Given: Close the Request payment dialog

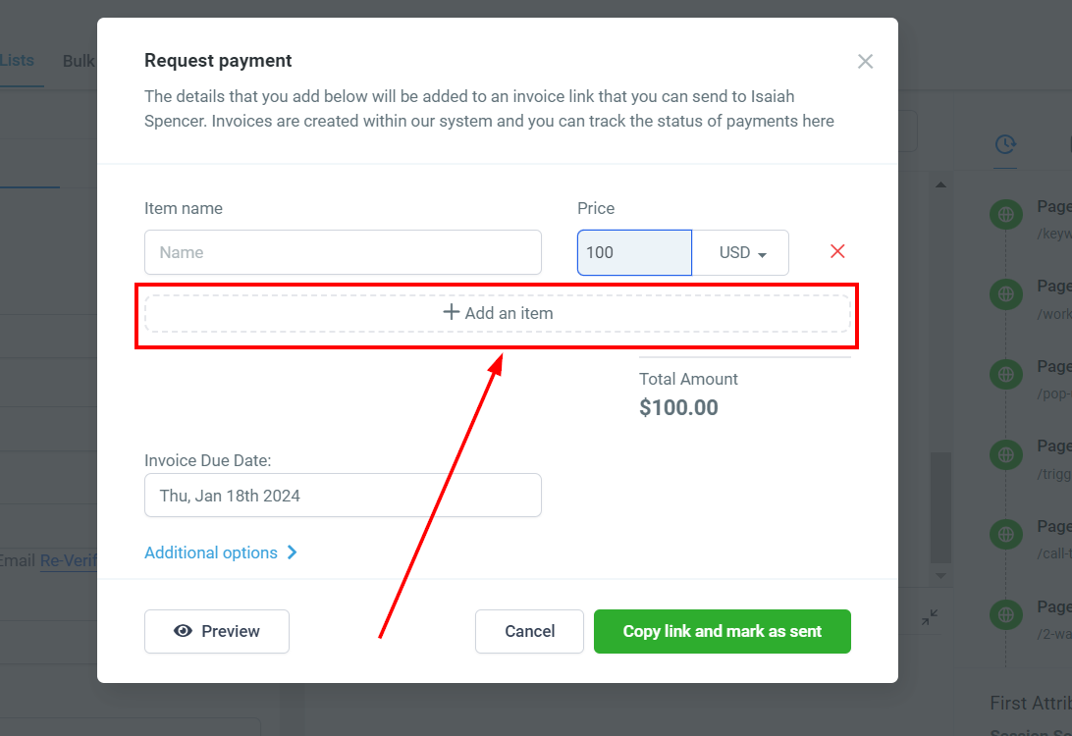Looking at the screenshot, I should [x=865, y=62].
